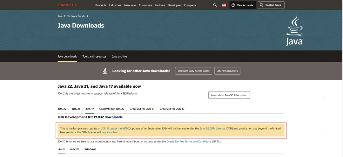Click JDK Development Kit 17.0.12 downloads heading
The image size is (343, 157).
pyautogui.click(x=90, y=117)
